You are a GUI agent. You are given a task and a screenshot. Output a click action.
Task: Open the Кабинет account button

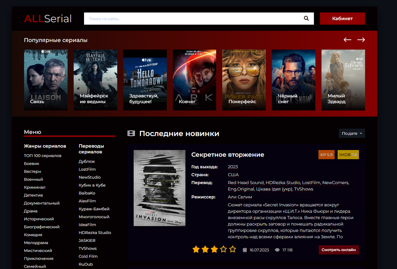[x=342, y=19]
